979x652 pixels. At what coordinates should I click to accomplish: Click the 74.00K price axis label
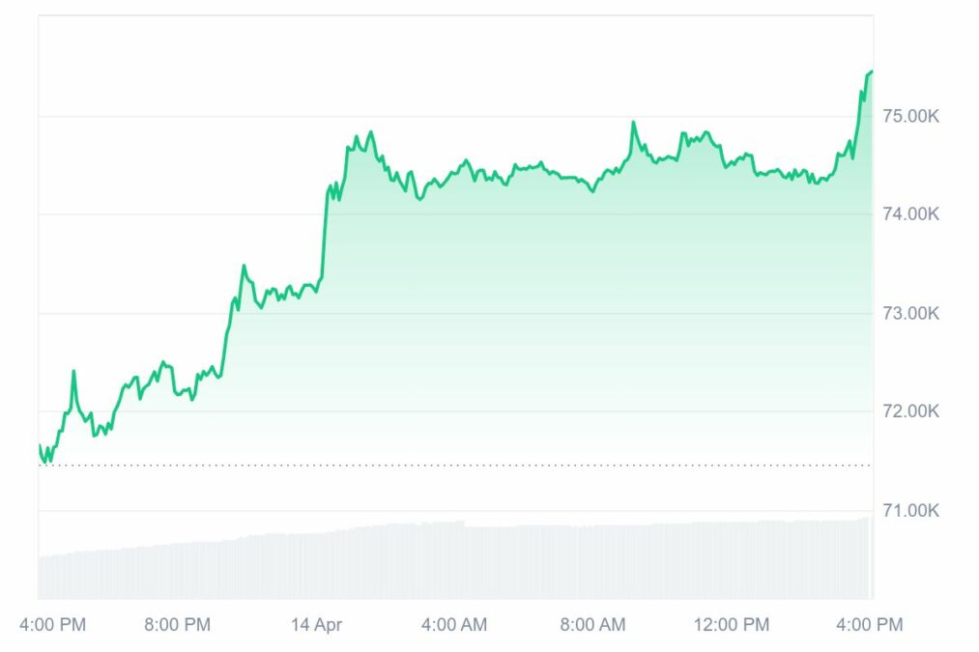909,214
